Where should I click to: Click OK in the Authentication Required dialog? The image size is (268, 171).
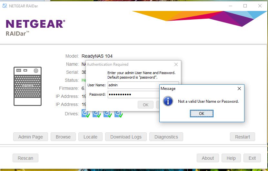click(145, 105)
